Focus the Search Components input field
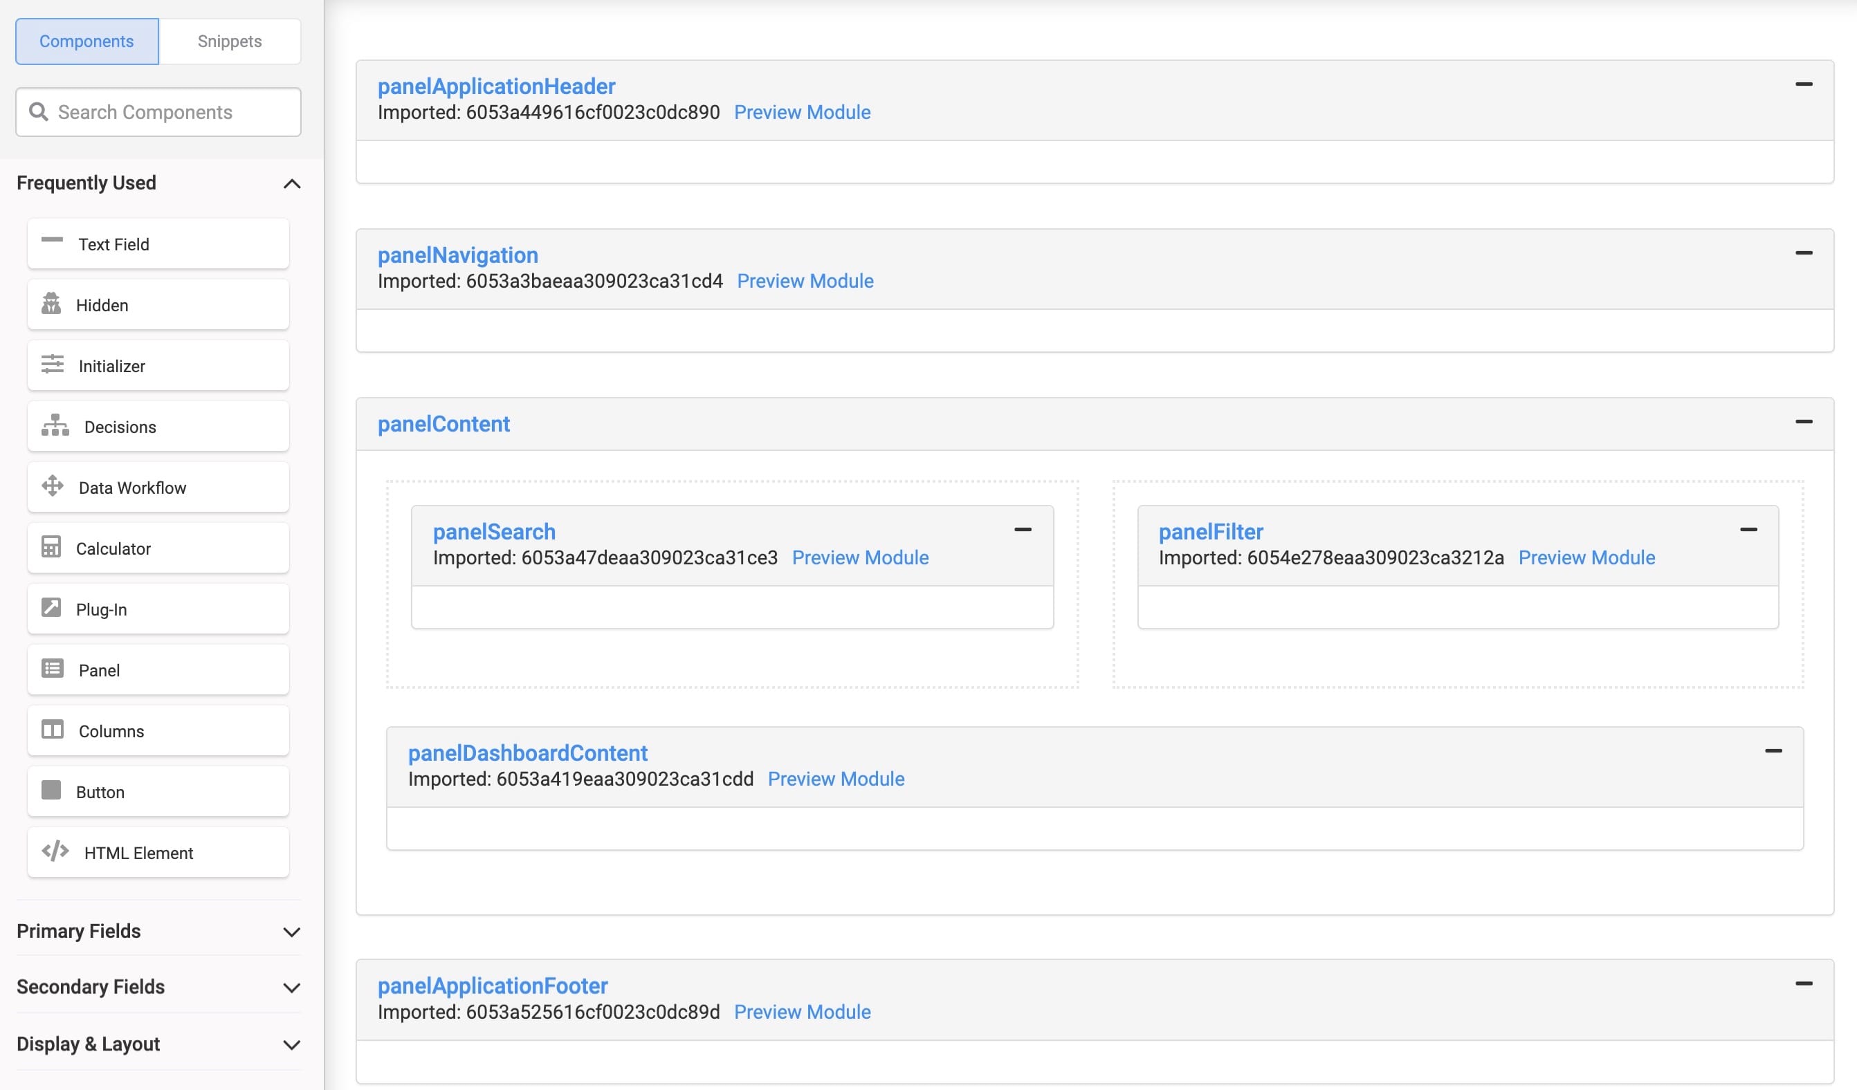The height and width of the screenshot is (1090, 1857). [x=158, y=112]
